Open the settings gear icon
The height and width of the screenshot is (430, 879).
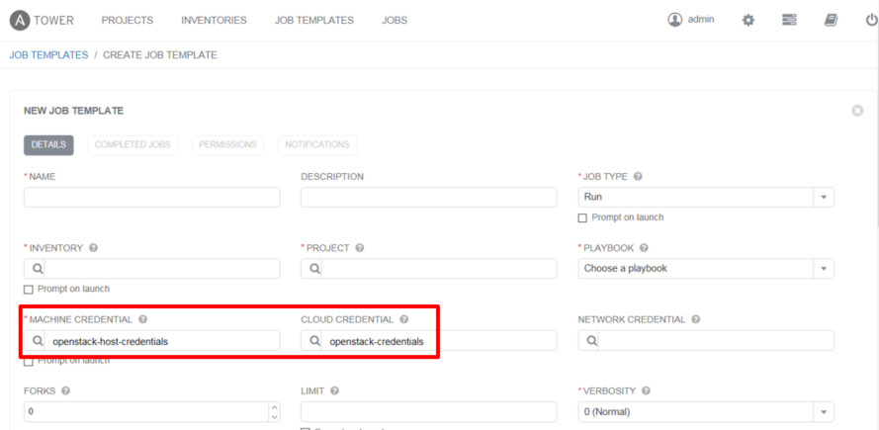pos(748,20)
